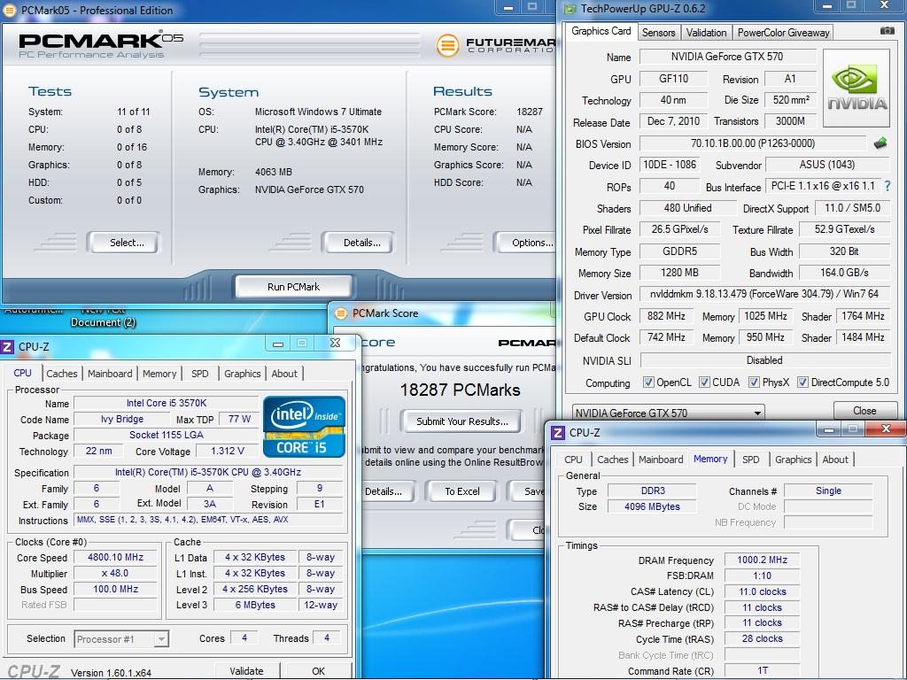Click the Validate button in CPU-Z
The height and width of the screenshot is (680, 907).
point(246,671)
